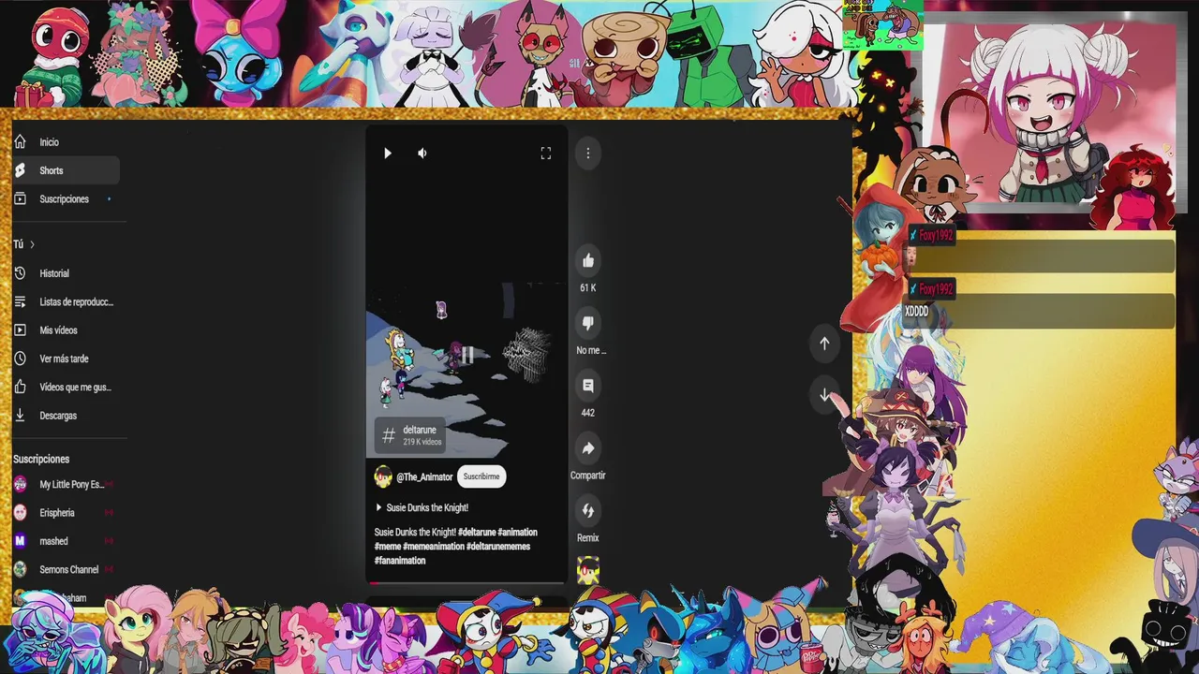
Task: Open the #animation hashtag link
Action: (x=518, y=533)
